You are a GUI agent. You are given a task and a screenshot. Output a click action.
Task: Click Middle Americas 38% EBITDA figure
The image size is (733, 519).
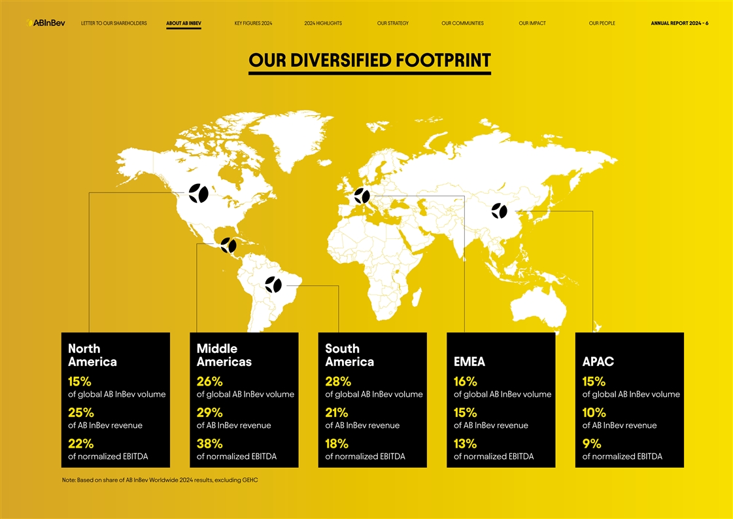coord(209,444)
